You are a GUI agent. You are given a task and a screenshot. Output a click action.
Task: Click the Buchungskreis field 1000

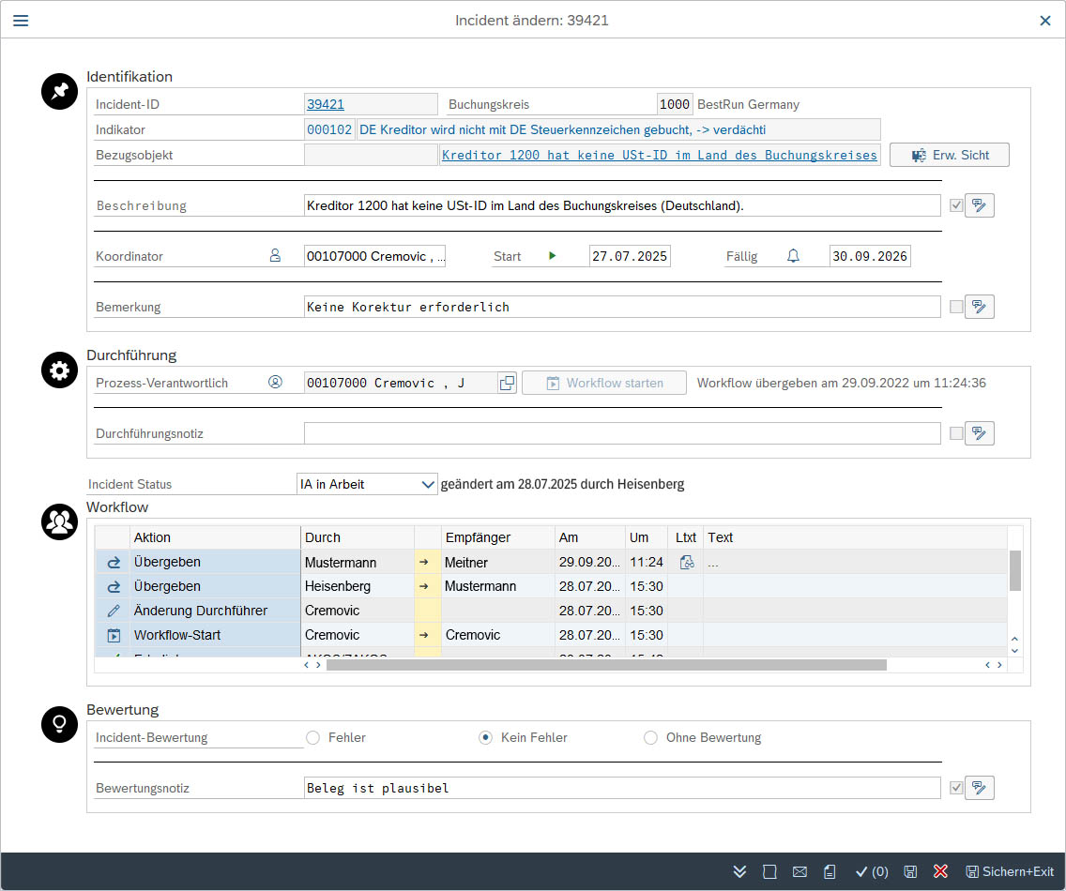[x=675, y=104]
